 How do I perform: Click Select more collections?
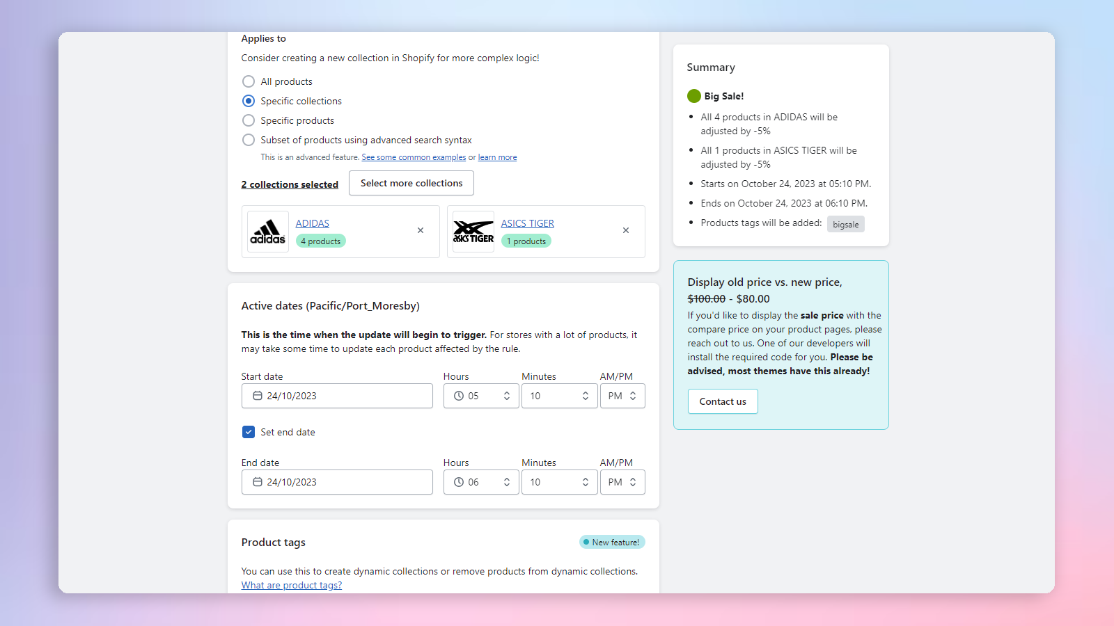[411, 183]
